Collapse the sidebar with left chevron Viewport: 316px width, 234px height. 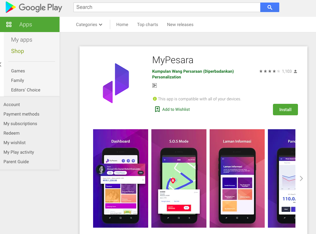[x=1, y=64]
